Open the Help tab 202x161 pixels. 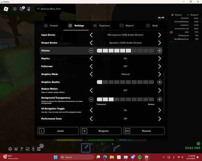tap(152, 26)
